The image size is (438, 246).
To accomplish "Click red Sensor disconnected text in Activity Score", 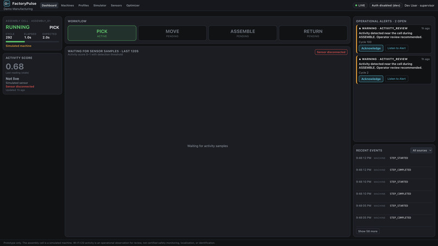I will pyautogui.click(x=20, y=86).
